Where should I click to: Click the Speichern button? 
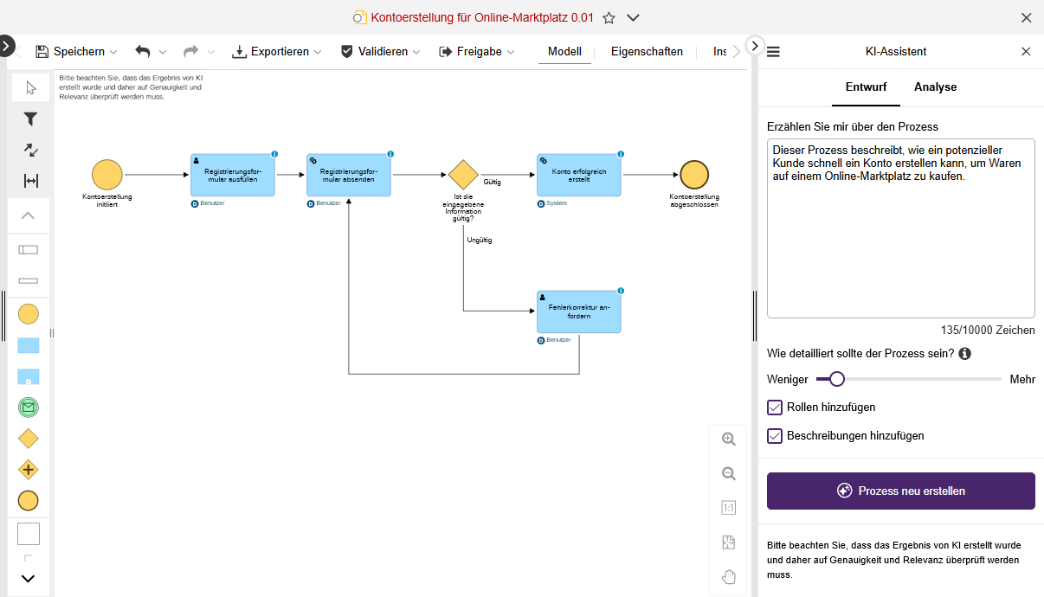click(x=76, y=52)
